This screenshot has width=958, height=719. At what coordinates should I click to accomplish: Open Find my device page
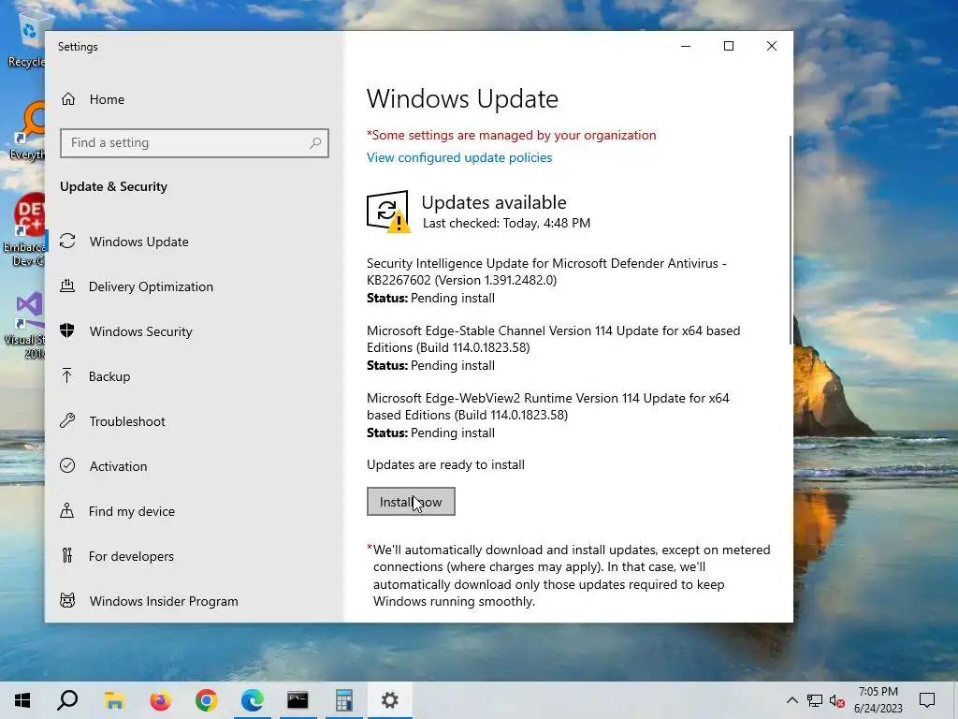(195, 511)
